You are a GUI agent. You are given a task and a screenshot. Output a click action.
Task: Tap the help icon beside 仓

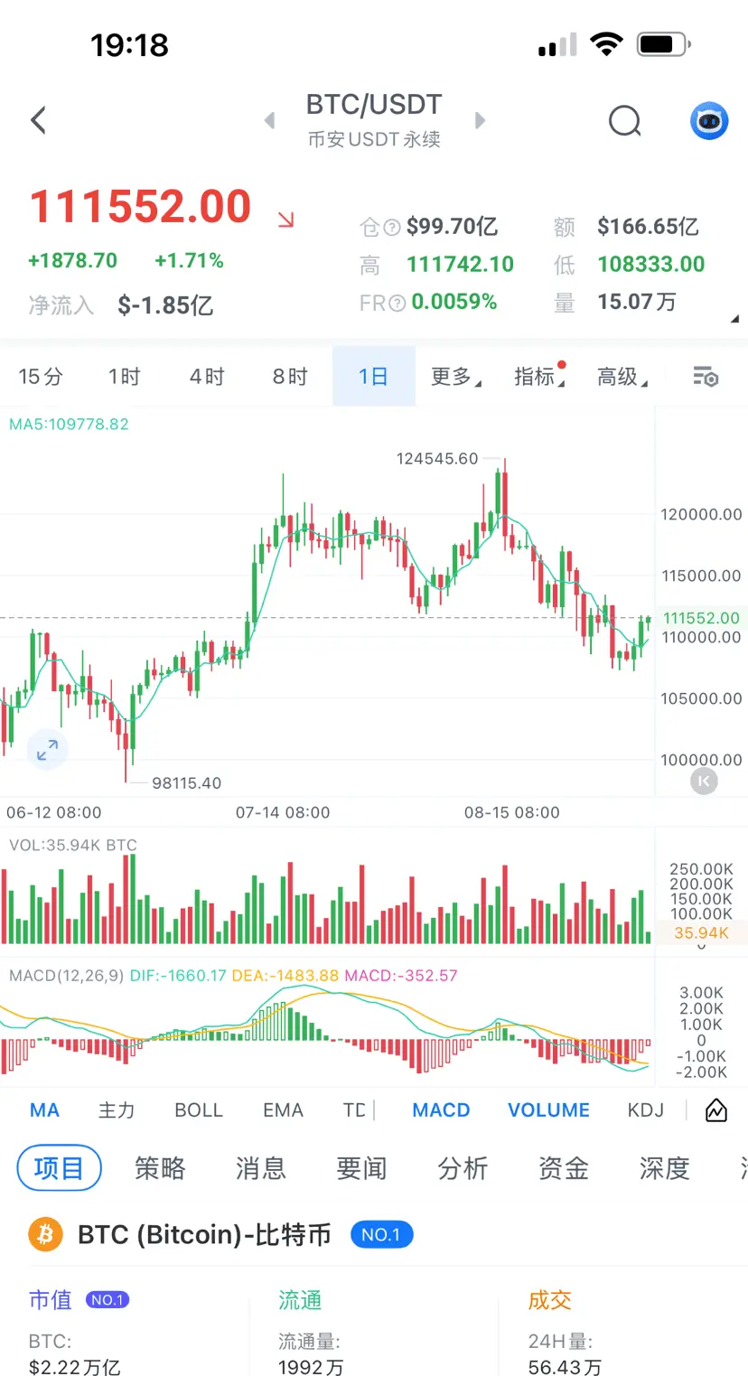392,228
